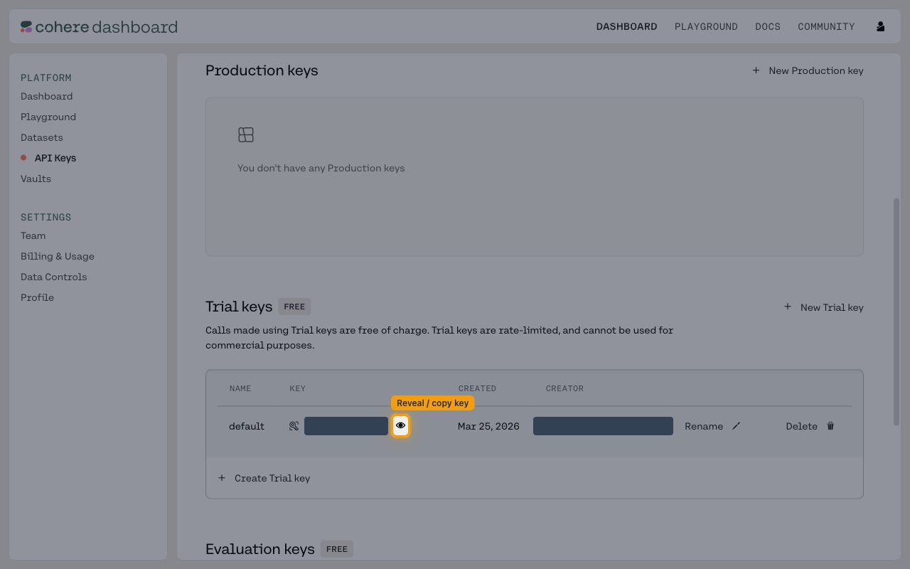Click the Production keys heading
Screen dimensions: 910x569
(262, 70)
